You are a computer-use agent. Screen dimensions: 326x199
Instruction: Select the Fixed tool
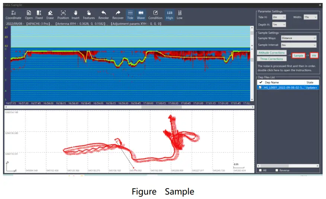[39, 15]
